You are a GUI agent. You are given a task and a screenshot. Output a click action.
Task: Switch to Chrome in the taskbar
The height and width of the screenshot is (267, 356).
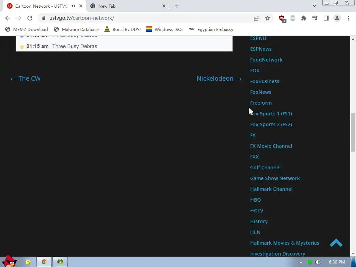[x=44, y=262]
